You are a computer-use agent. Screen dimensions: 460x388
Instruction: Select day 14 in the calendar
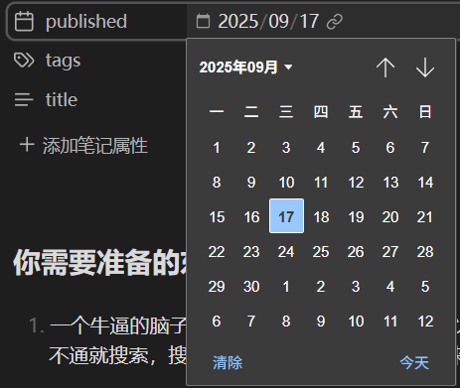(425, 183)
